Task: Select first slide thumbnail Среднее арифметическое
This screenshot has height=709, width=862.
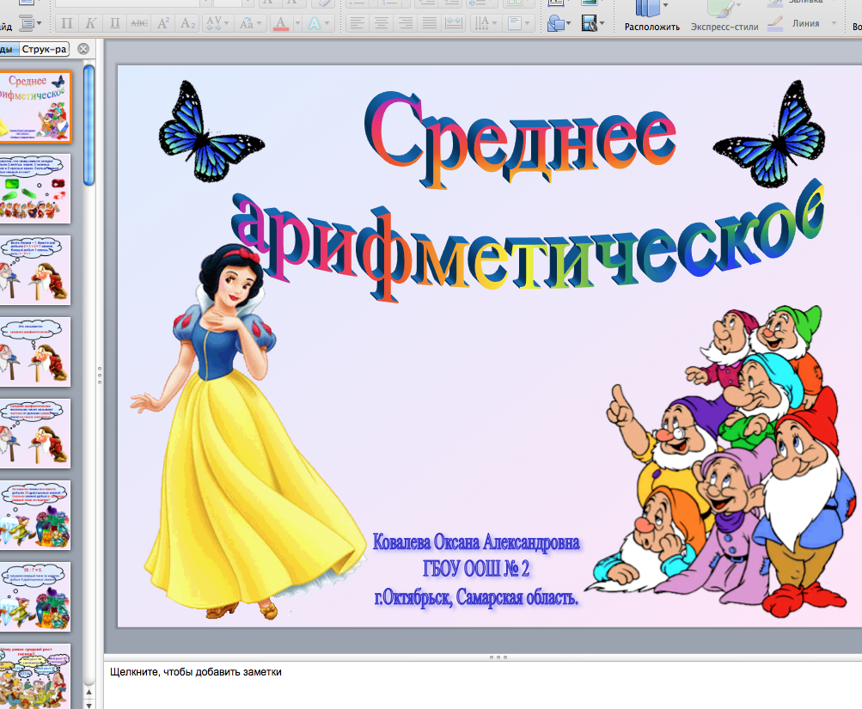Action: 34,107
